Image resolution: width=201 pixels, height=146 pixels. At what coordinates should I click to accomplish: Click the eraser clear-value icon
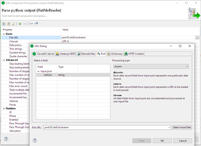click(x=14, y=24)
